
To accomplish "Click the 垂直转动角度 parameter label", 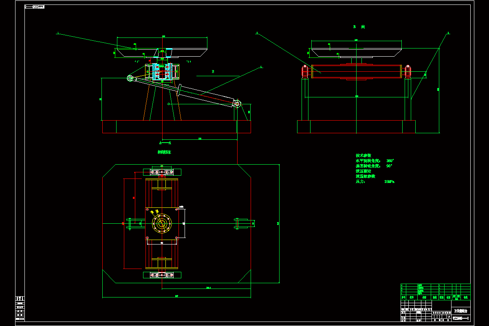I will coord(368,166).
